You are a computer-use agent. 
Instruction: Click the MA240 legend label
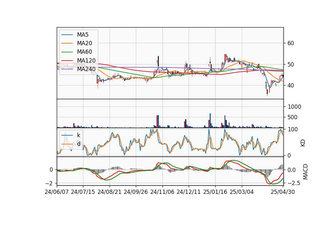(86, 69)
